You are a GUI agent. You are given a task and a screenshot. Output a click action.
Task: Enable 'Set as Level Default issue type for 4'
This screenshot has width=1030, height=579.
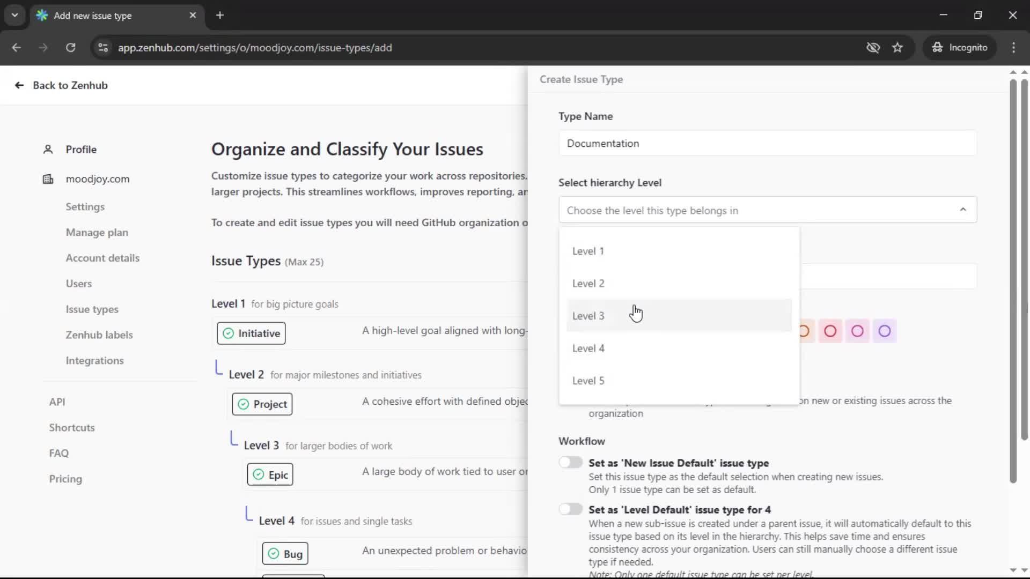click(571, 509)
